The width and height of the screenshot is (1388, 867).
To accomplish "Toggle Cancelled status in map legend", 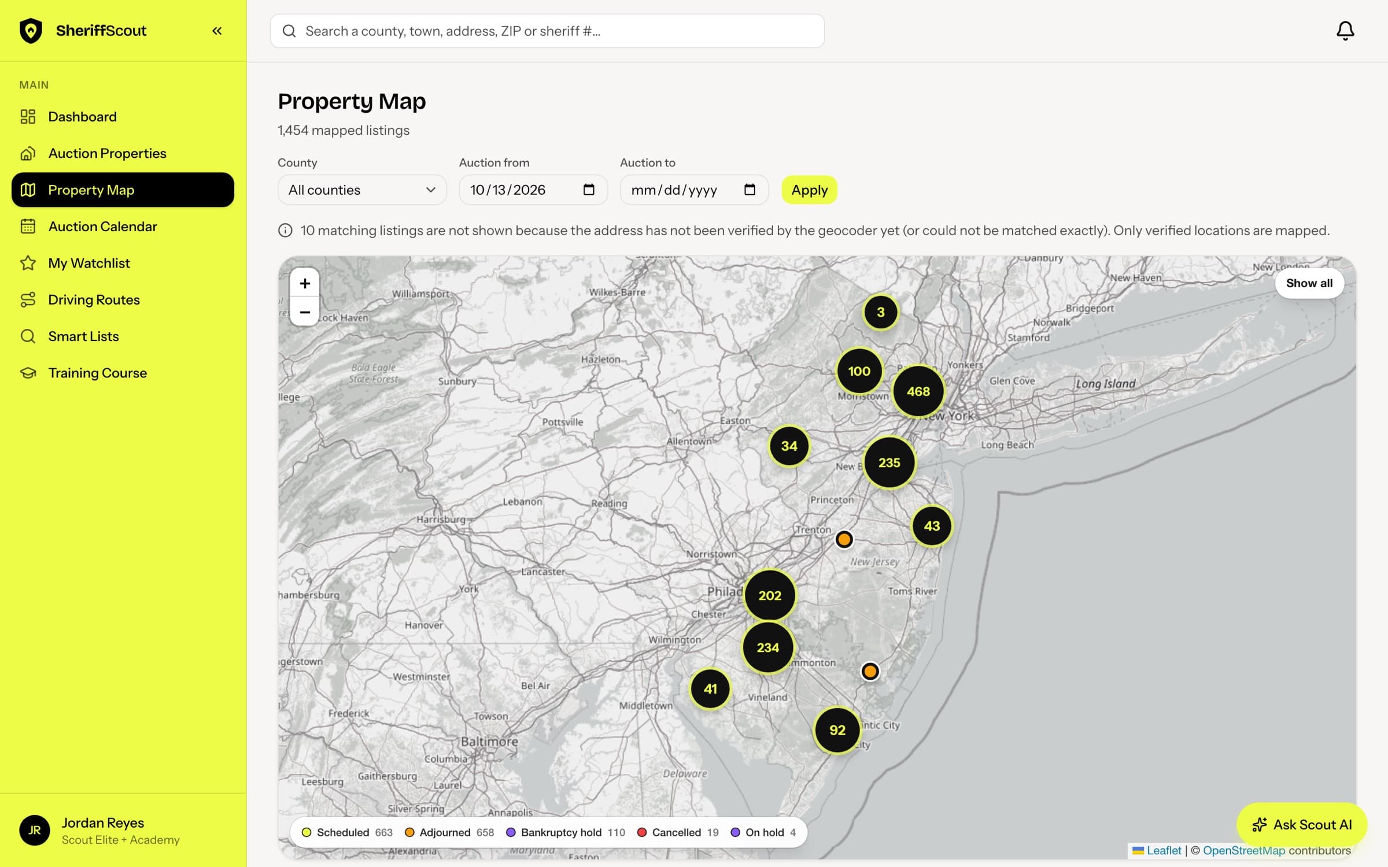I will pyautogui.click(x=677, y=832).
